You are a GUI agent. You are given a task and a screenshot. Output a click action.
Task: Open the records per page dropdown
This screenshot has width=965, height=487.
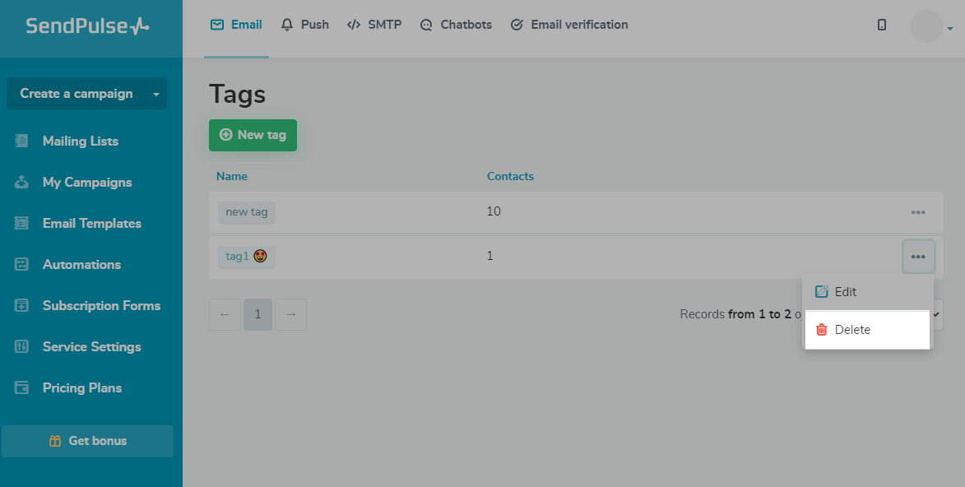[936, 314]
